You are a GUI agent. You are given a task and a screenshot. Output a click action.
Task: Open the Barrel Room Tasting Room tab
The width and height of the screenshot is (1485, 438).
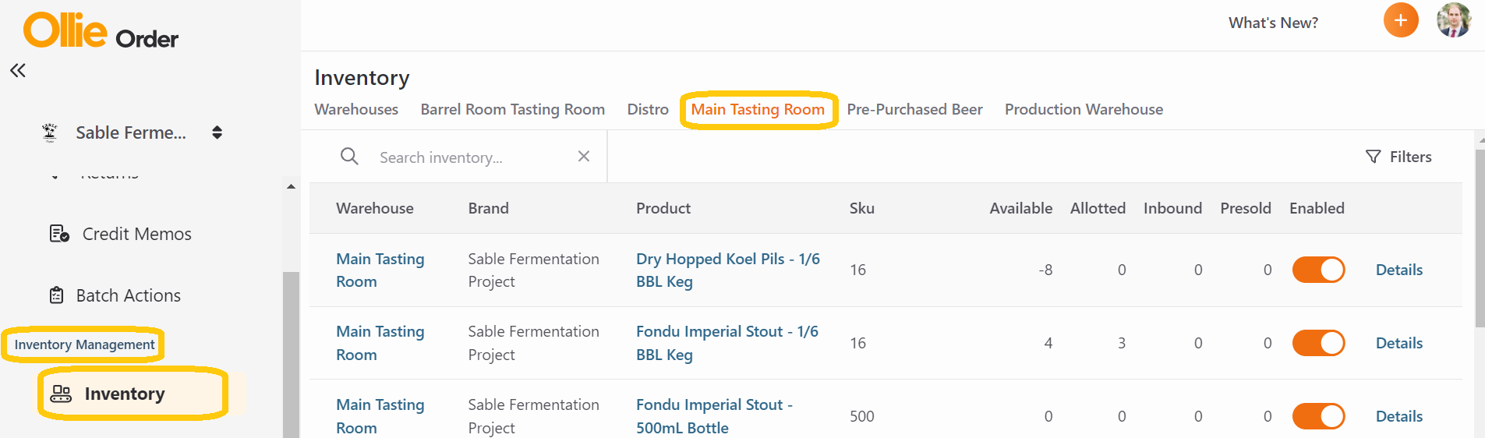(513, 110)
